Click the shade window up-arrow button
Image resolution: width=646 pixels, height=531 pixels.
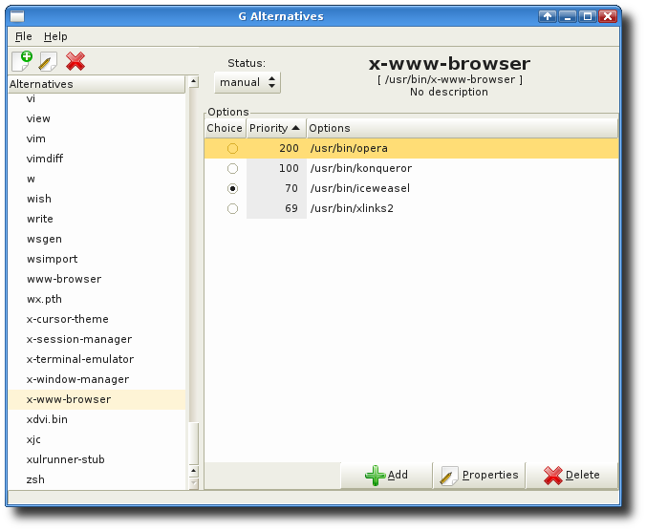(x=548, y=16)
